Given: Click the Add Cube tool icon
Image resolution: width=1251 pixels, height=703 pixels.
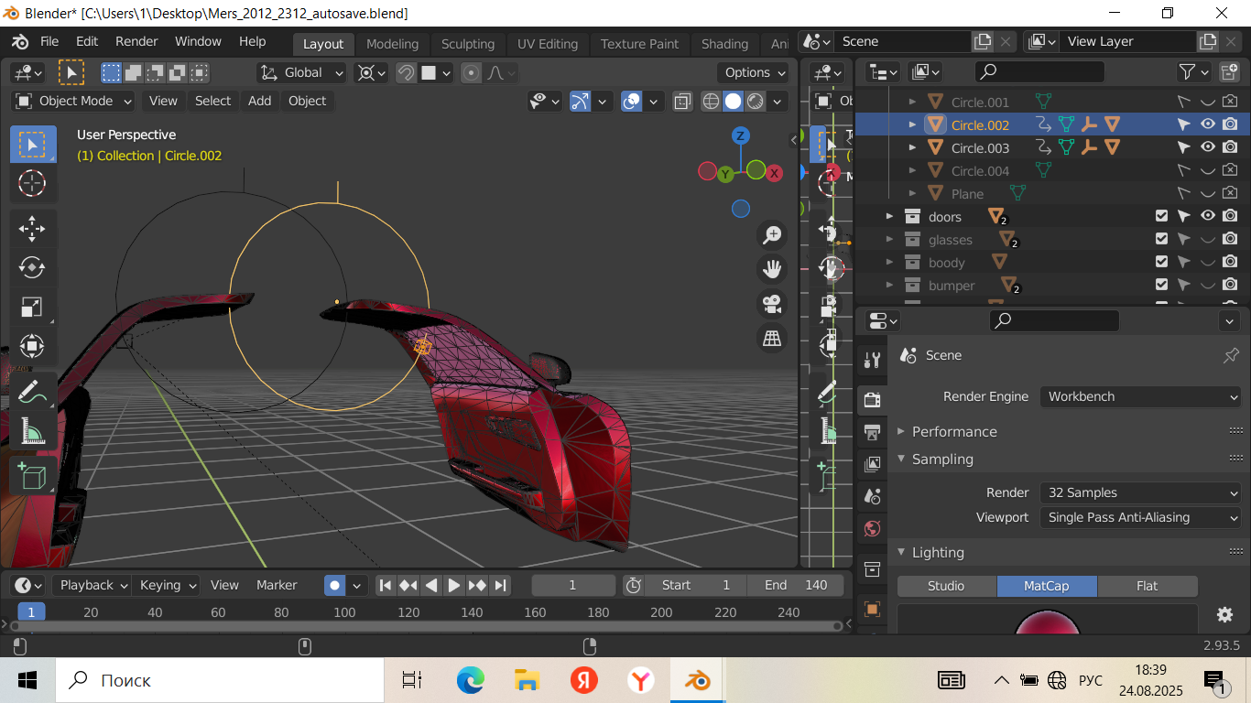Looking at the screenshot, I should coord(32,476).
